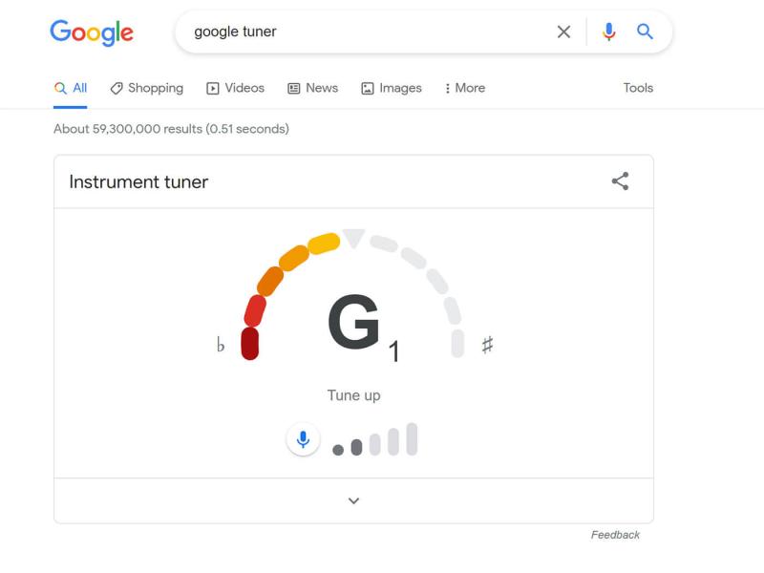Viewport: 764px width, 573px height.
Task: Click the microphone volume level bars
Action: coord(374,439)
